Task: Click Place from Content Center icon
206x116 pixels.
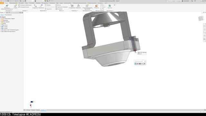Action: (7, 5)
